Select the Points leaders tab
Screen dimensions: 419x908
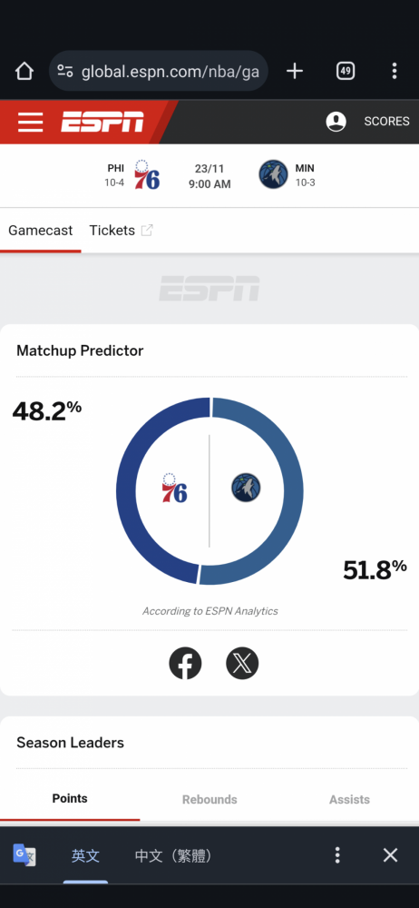(70, 799)
